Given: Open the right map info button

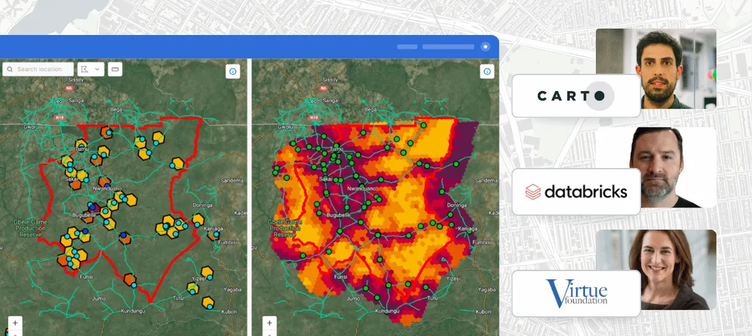Looking at the screenshot, I should (487, 71).
